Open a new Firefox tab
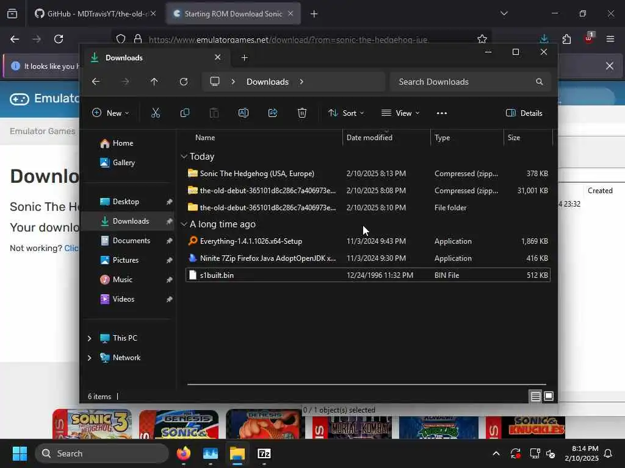 (x=314, y=14)
